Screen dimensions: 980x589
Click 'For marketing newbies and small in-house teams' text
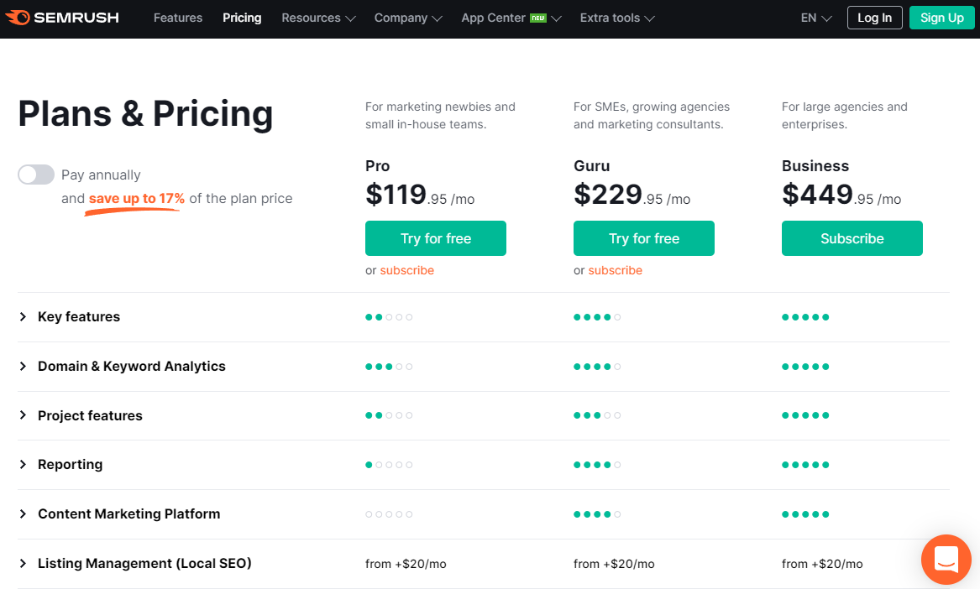[x=440, y=116]
